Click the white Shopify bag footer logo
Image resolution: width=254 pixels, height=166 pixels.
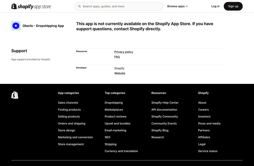15,95
